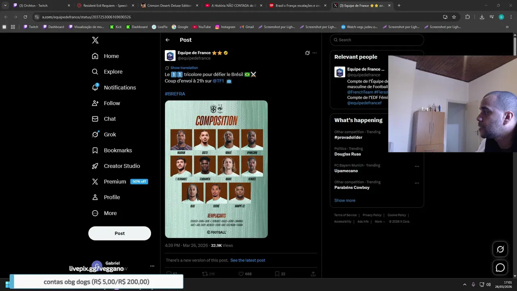
Task: Open Explore in the sidebar
Action: point(107,72)
